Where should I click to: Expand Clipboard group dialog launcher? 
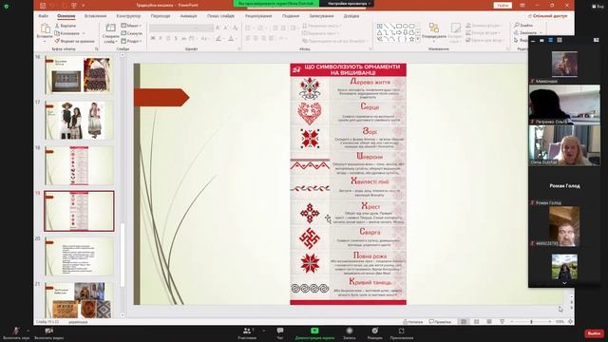97,48
